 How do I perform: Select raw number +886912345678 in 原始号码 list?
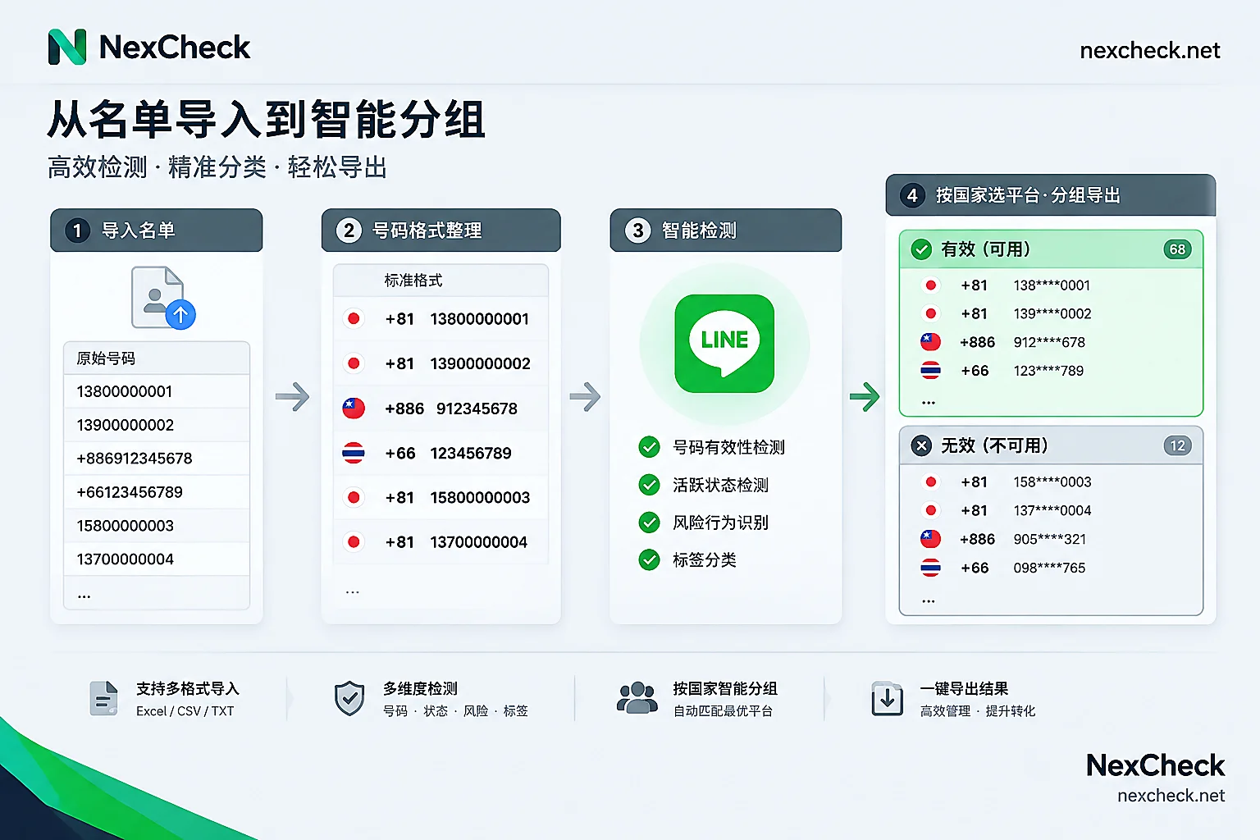coord(135,459)
